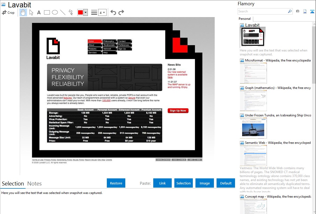The width and height of the screenshot is (316, 214).
Task: Activate the hand pan tool
Action: (23, 12)
